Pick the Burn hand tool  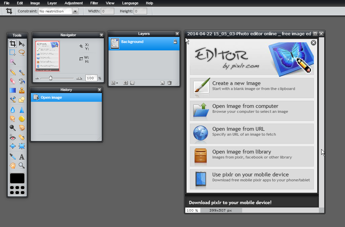(21, 128)
